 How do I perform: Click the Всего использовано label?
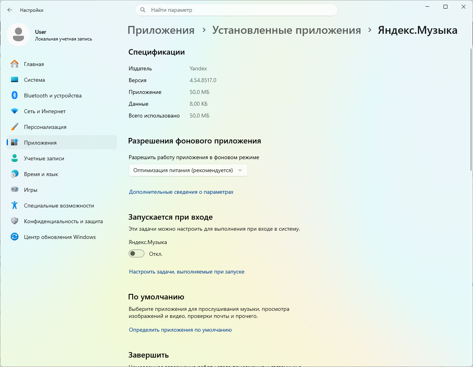[154, 116]
